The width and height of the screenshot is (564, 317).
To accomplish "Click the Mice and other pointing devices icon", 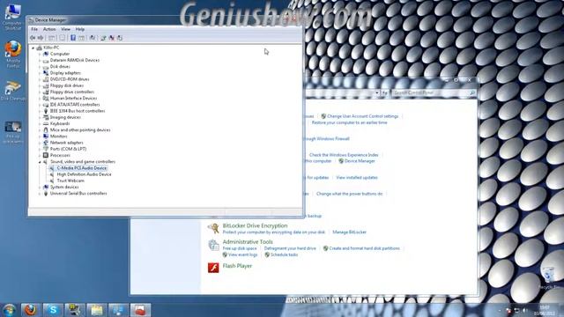I will [46, 130].
